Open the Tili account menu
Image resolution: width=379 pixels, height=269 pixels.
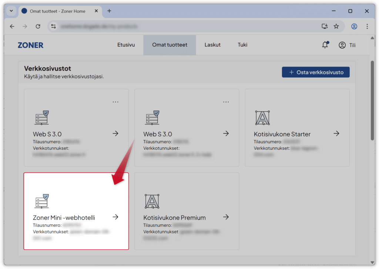[347, 45]
